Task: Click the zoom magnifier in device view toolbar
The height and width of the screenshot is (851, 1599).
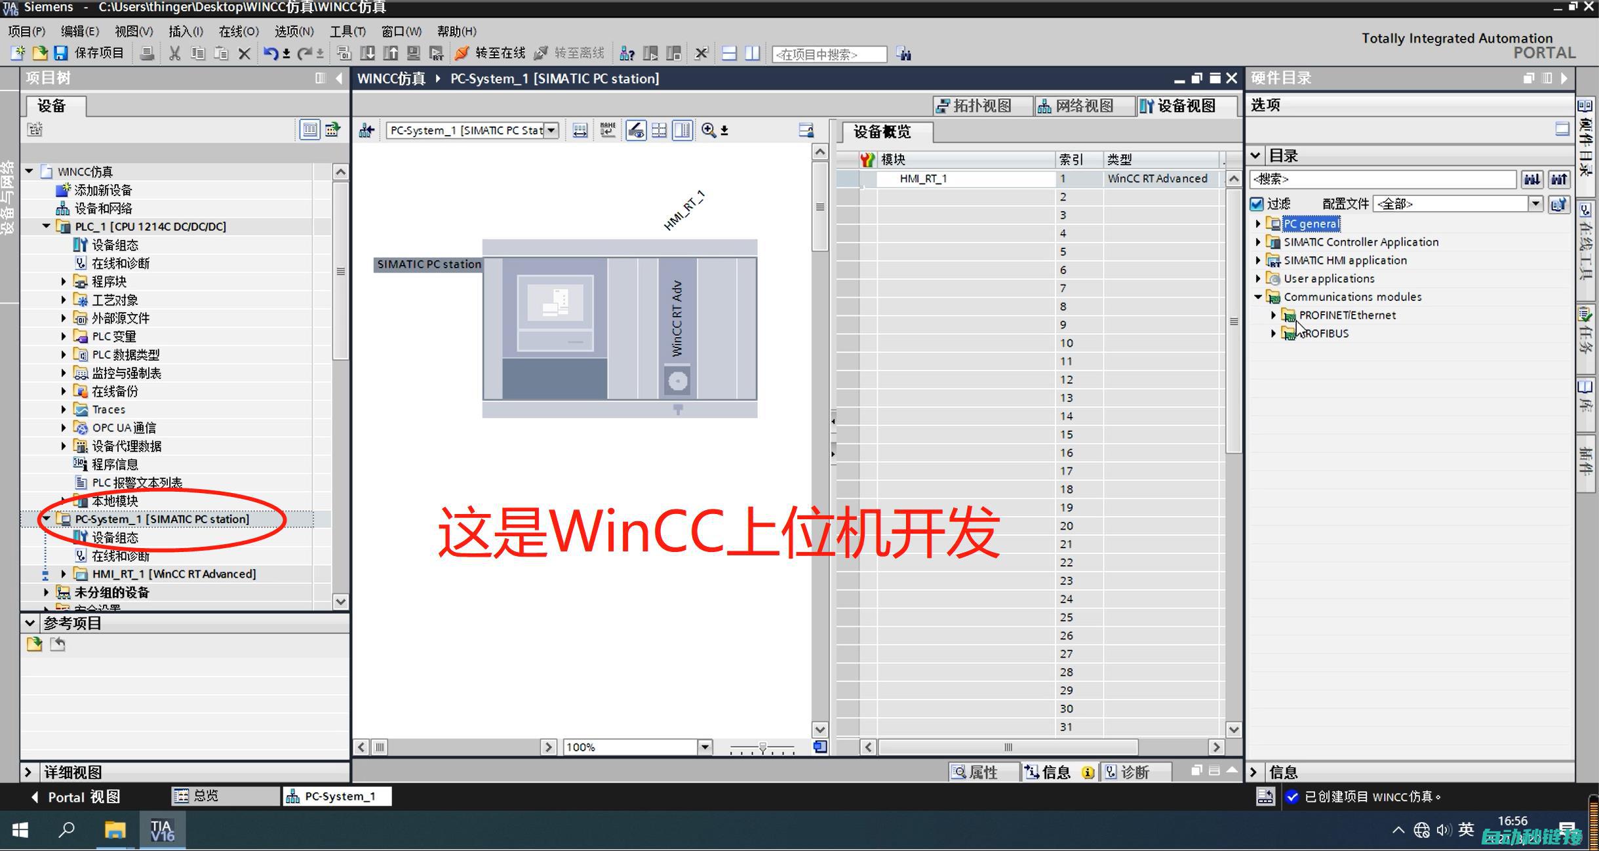Action: 709,130
